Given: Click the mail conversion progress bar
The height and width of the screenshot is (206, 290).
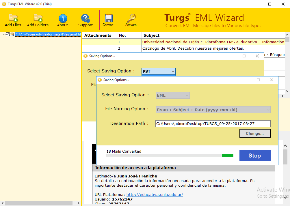Looking at the screenshot, I should tap(170, 156).
